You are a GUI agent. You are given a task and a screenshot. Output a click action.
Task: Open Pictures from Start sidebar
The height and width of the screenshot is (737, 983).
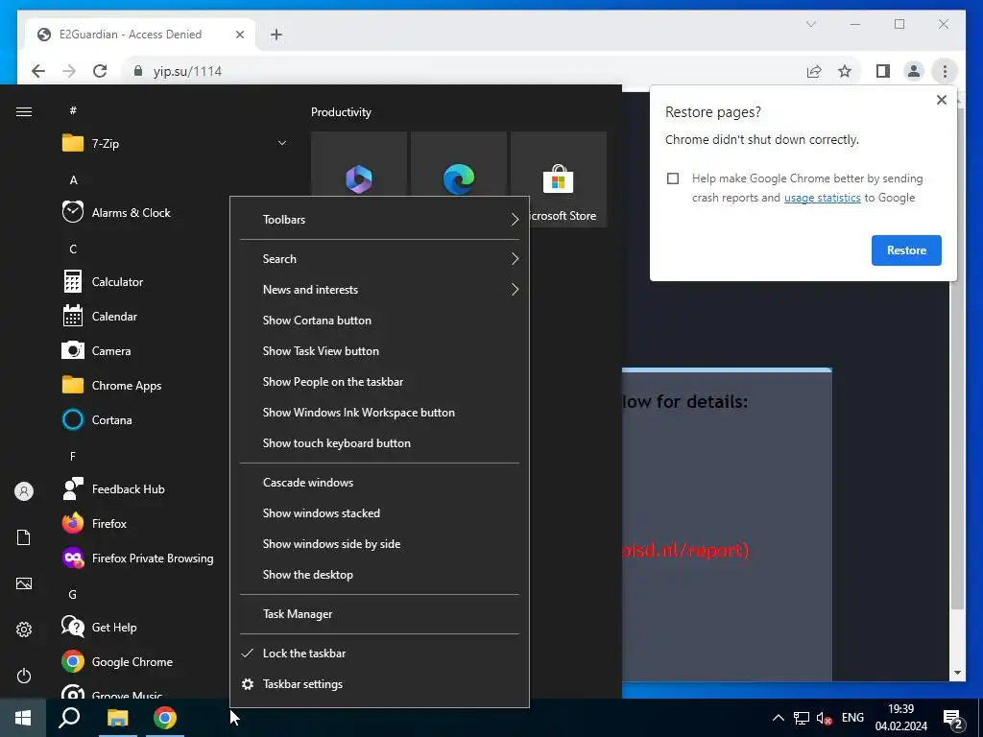[x=24, y=583]
